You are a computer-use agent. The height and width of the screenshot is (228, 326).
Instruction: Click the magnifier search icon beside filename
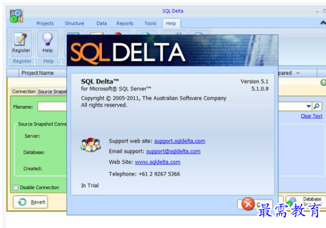pyautogui.click(x=317, y=106)
